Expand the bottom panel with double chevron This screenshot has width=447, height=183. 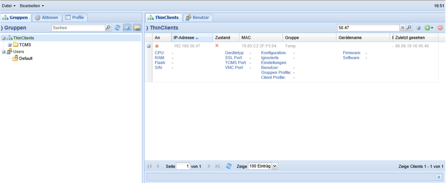tap(439, 177)
